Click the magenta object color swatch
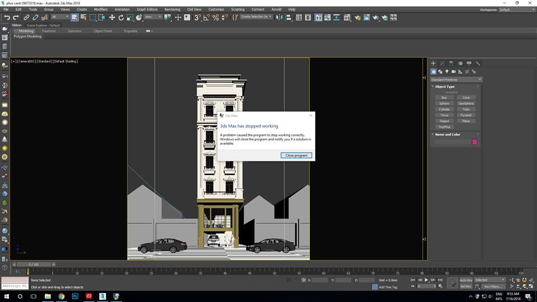Screen dimensions: 537x302 pos(475,142)
